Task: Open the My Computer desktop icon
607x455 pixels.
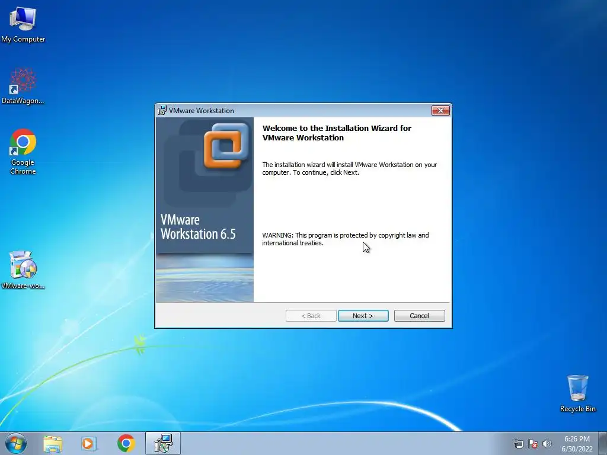Action: pos(23,24)
